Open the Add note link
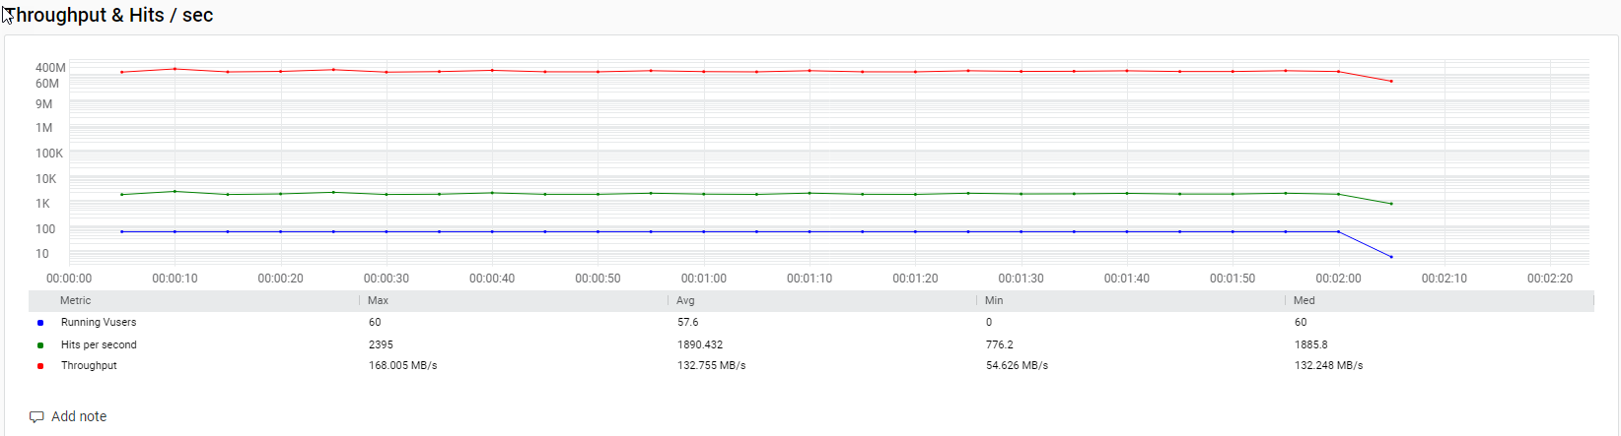This screenshot has height=436, width=1621. [x=79, y=416]
